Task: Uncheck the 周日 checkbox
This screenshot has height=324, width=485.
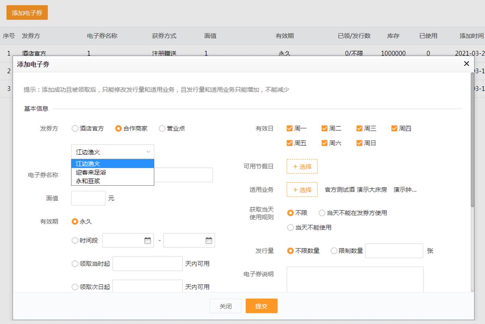Action: pyautogui.click(x=360, y=143)
